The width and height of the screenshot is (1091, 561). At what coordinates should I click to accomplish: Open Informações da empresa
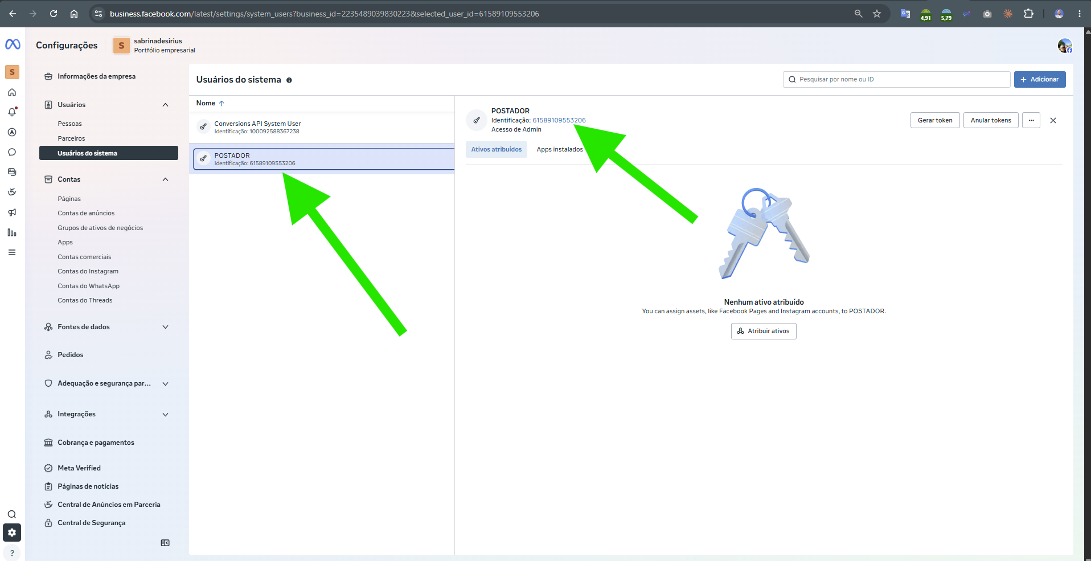pos(96,76)
